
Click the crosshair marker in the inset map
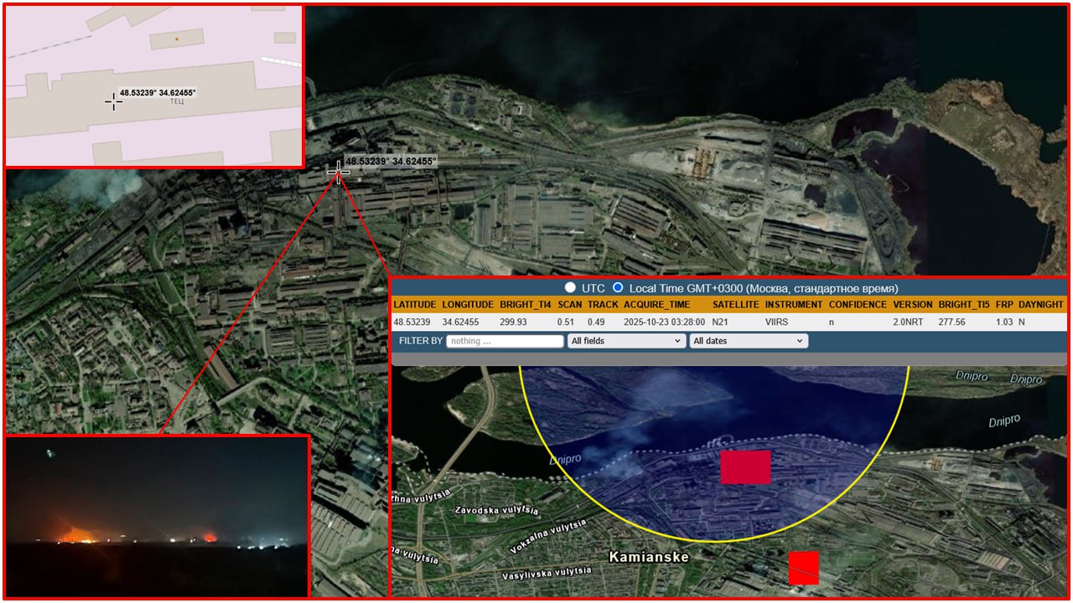114,100
